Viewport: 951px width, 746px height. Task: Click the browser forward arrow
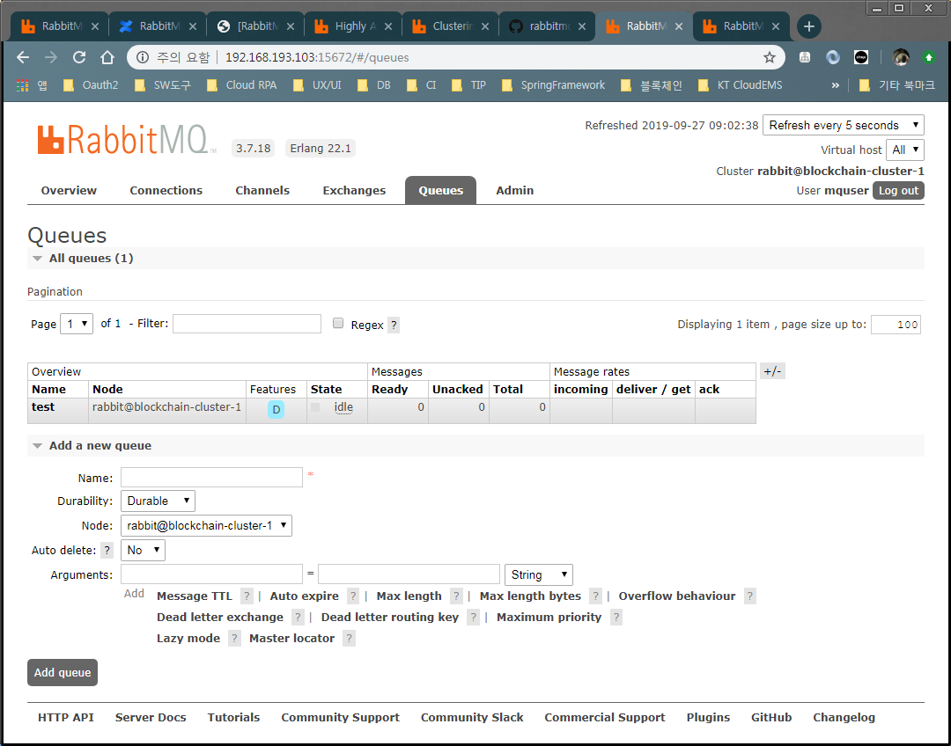point(51,57)
